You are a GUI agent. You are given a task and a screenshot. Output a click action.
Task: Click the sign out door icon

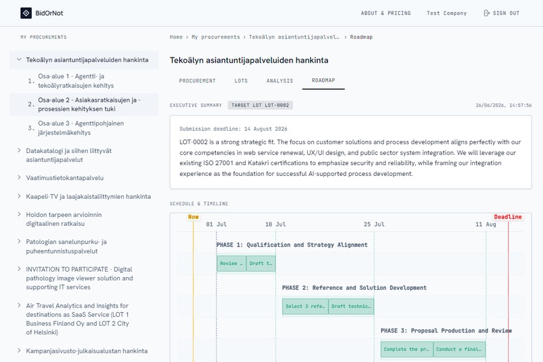[486, 13]
